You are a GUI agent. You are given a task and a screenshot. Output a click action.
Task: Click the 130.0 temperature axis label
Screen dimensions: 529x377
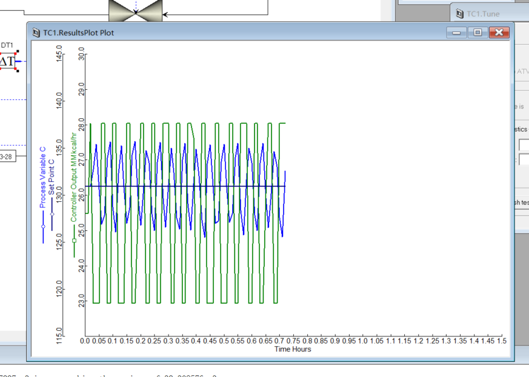click(59, 195)
